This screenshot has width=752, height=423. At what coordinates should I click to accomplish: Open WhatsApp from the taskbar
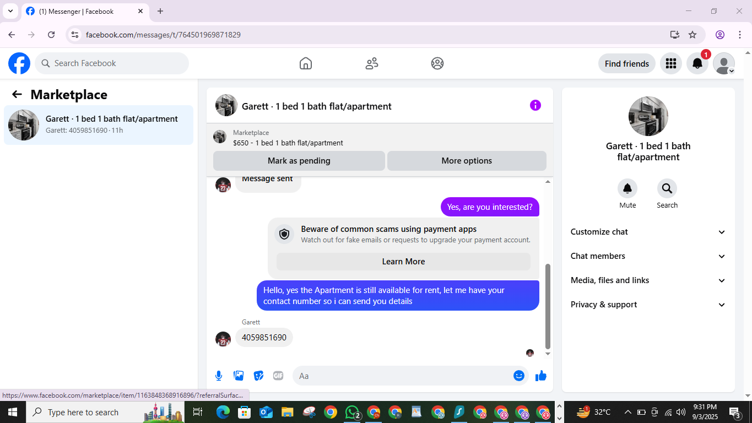click(352, 412)
